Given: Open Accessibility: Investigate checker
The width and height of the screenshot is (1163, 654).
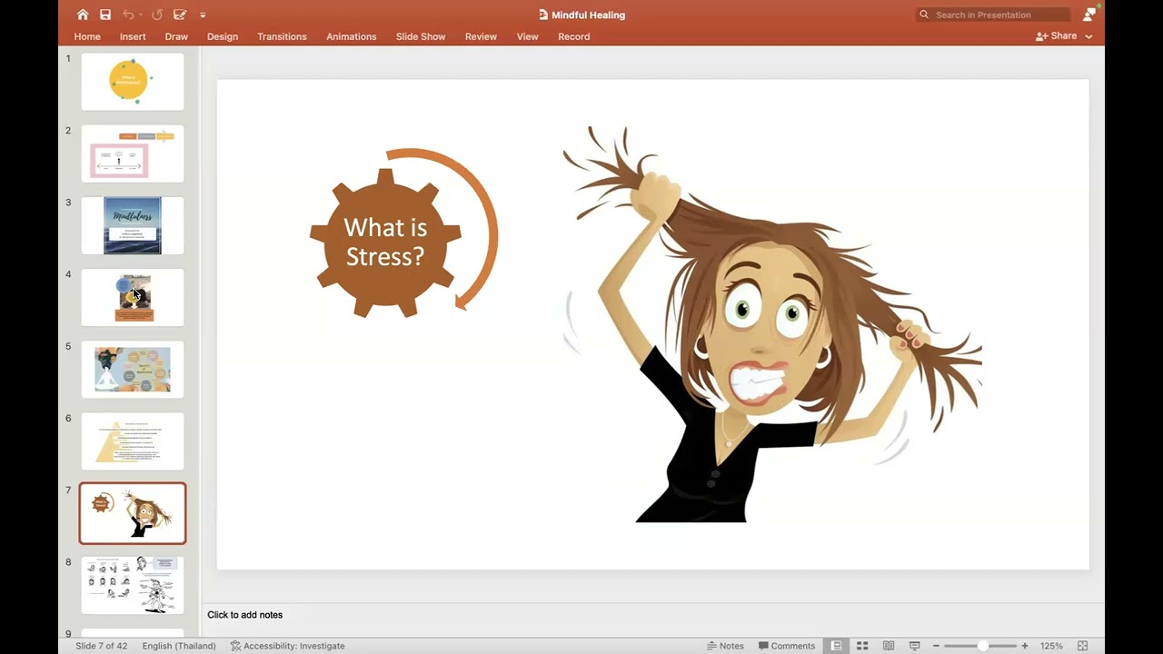Looking at the screenshot, I should click(x=287, y=646).
